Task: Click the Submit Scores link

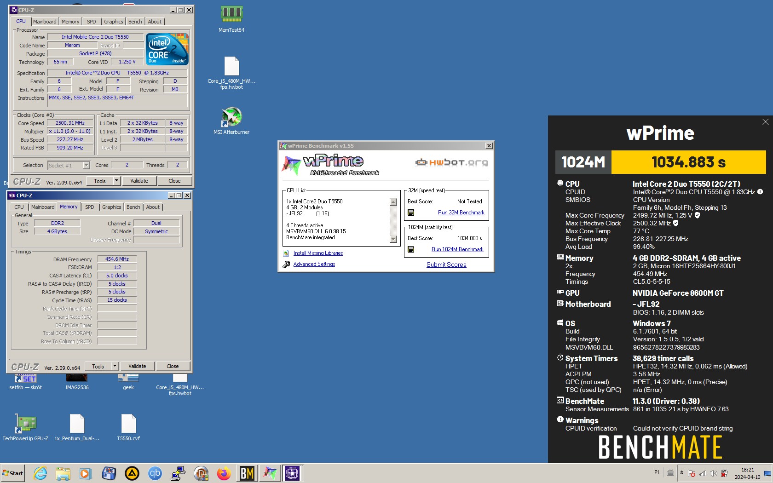Action: [x=446, y=264]
